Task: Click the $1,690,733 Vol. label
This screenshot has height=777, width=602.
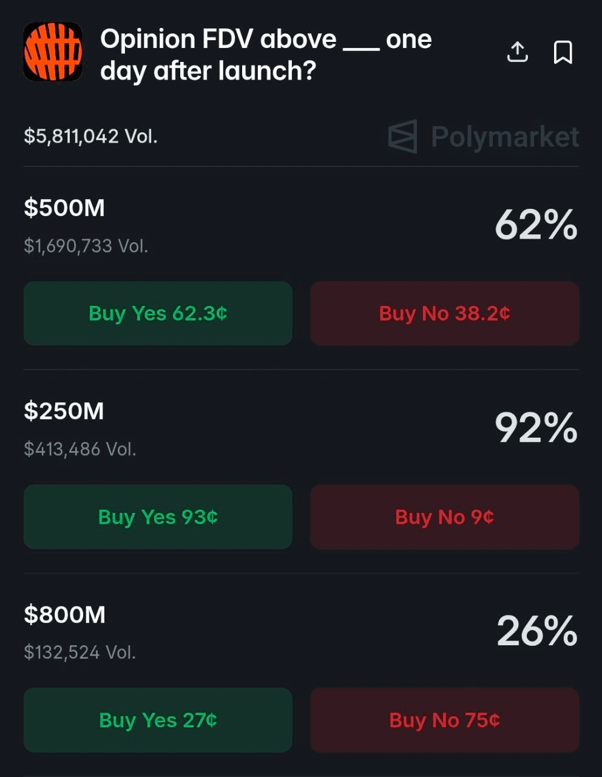Action: click(x=86, y=246)
